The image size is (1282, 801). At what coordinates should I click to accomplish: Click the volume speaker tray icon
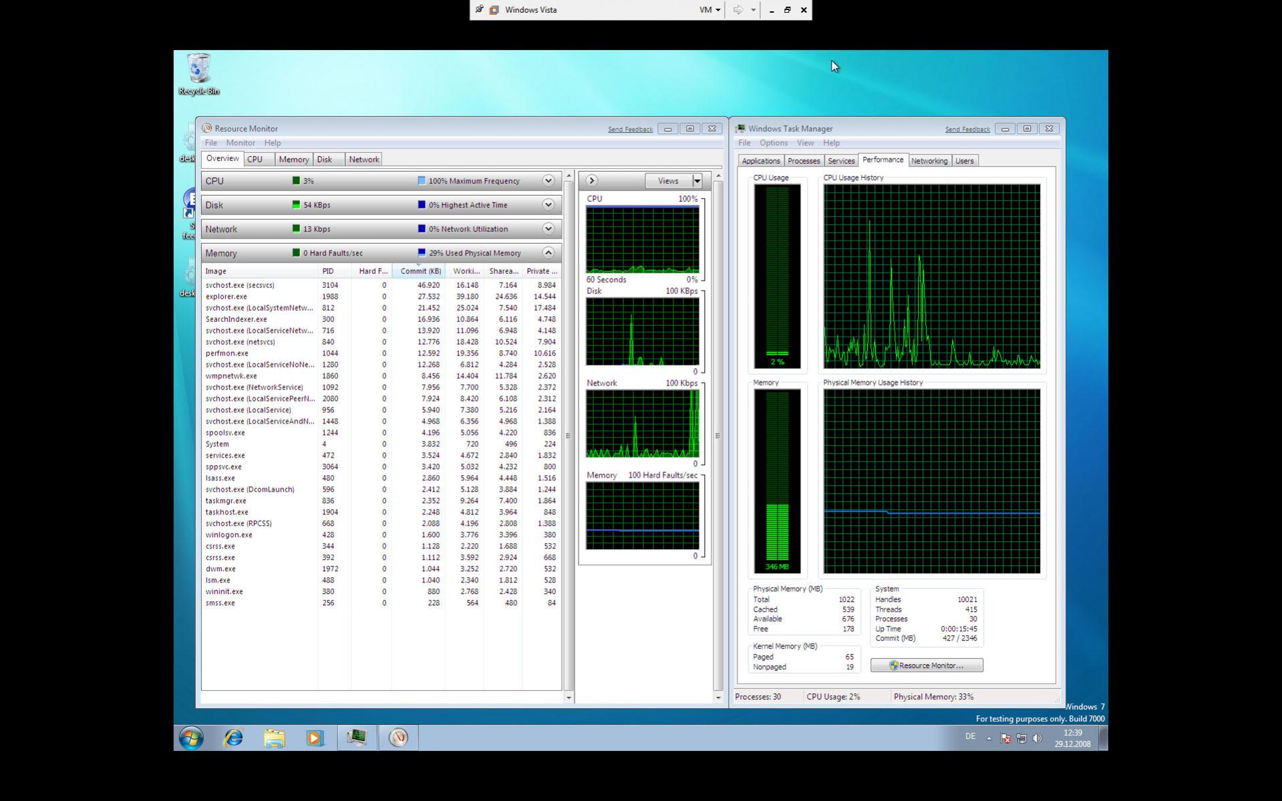point(1037,738)
